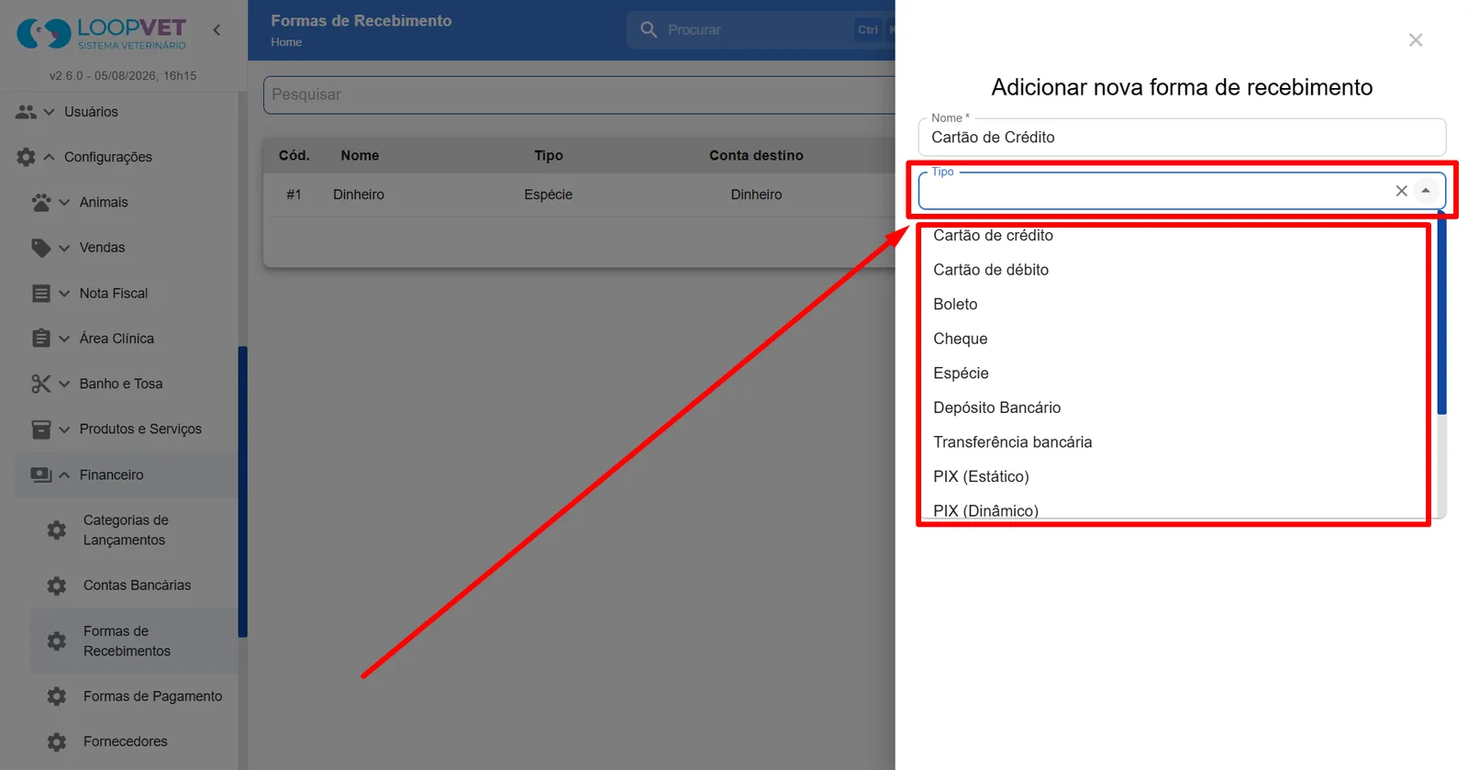The width and height of the screenshot is (1468, 770).
Task: Click the Configurações gear icon
Action: pyautogui.click(x=26, y=157)
